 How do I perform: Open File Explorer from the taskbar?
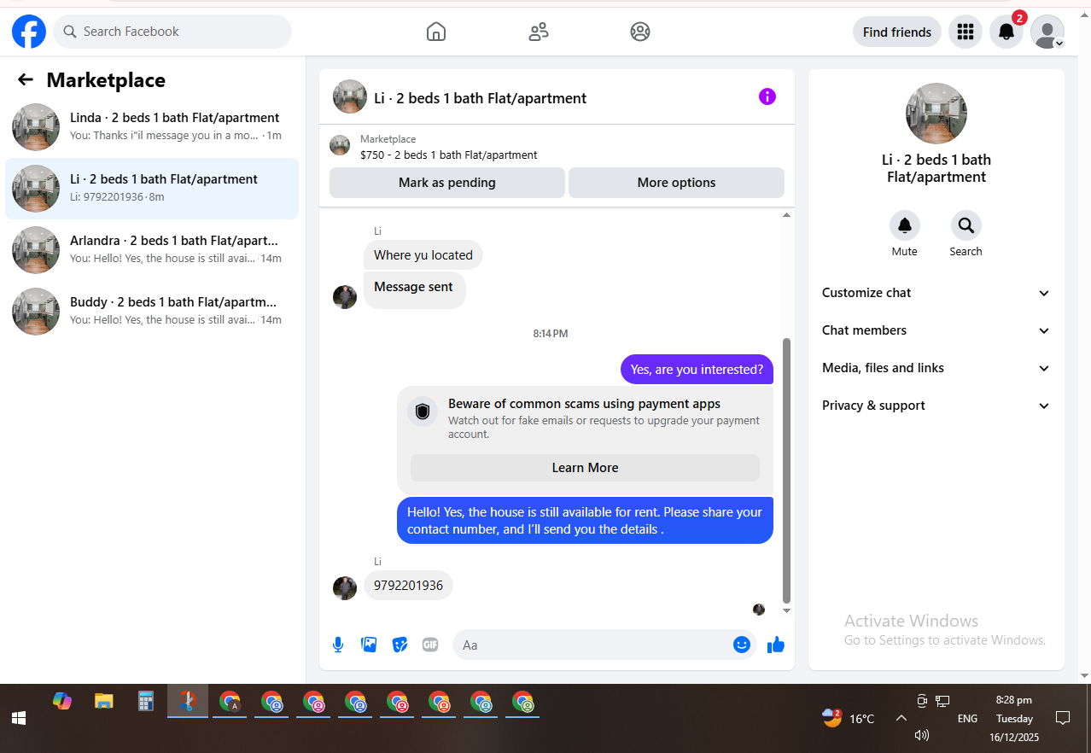(x=104, y=702)
